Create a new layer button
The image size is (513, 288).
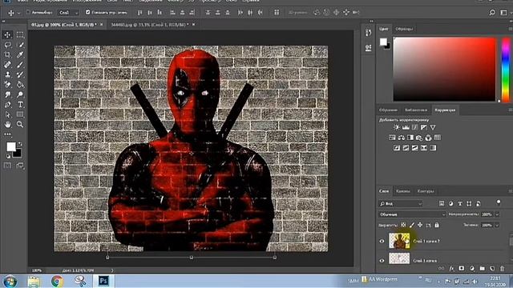tap(492, 269)
